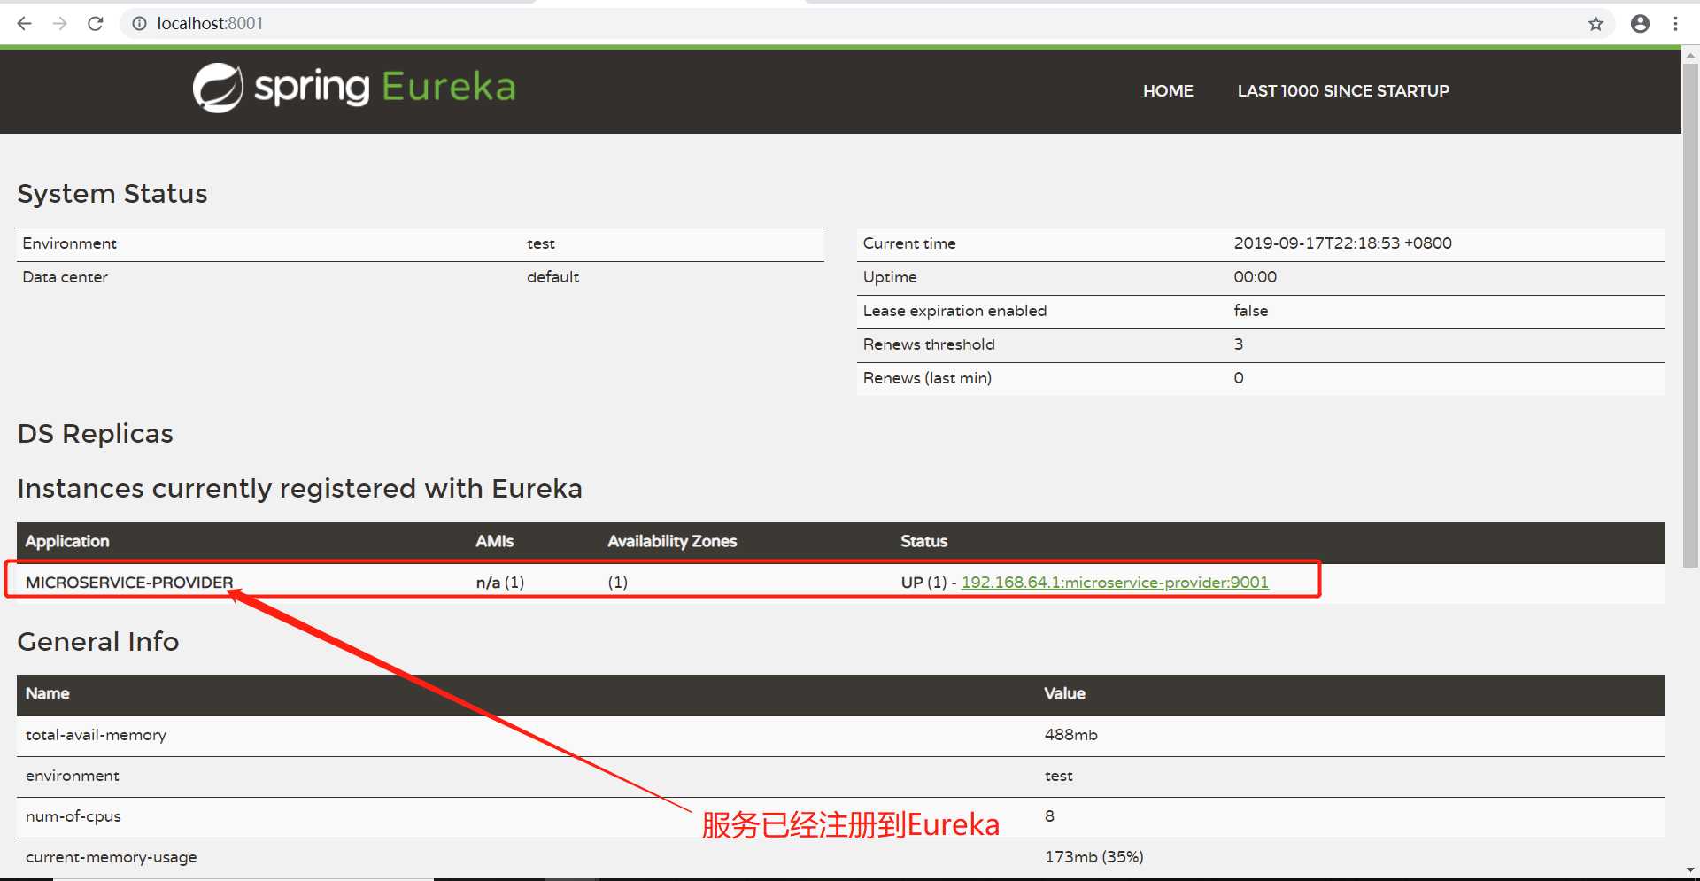Select the Environment value test in System Status
Screen dimensions: 1700x881
(x=541, y=243)
